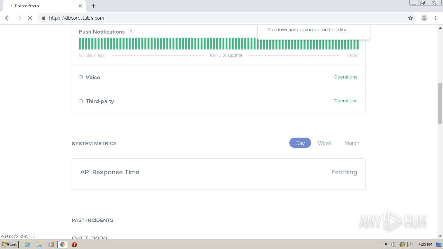
Task: Click the Fetching status text
Action: (344, 172)
